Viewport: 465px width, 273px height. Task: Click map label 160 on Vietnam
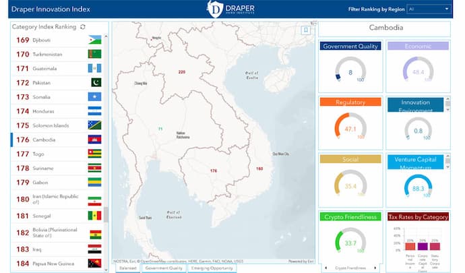tap(259, 169)
